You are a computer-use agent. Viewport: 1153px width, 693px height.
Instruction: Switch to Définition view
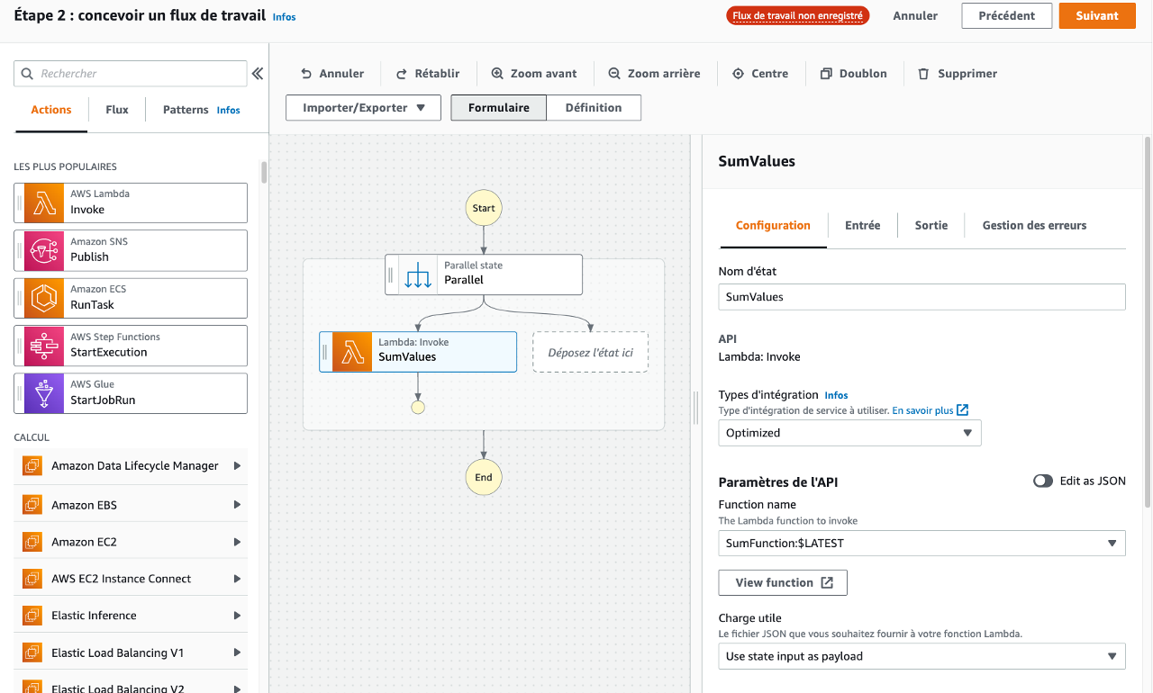594,108
